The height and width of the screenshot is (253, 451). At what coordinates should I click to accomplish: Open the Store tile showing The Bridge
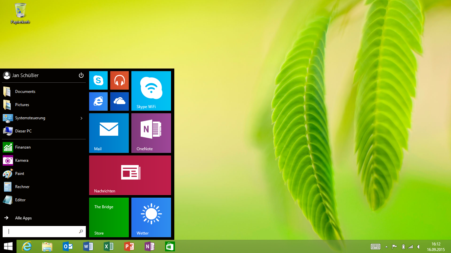pos(109,217)
